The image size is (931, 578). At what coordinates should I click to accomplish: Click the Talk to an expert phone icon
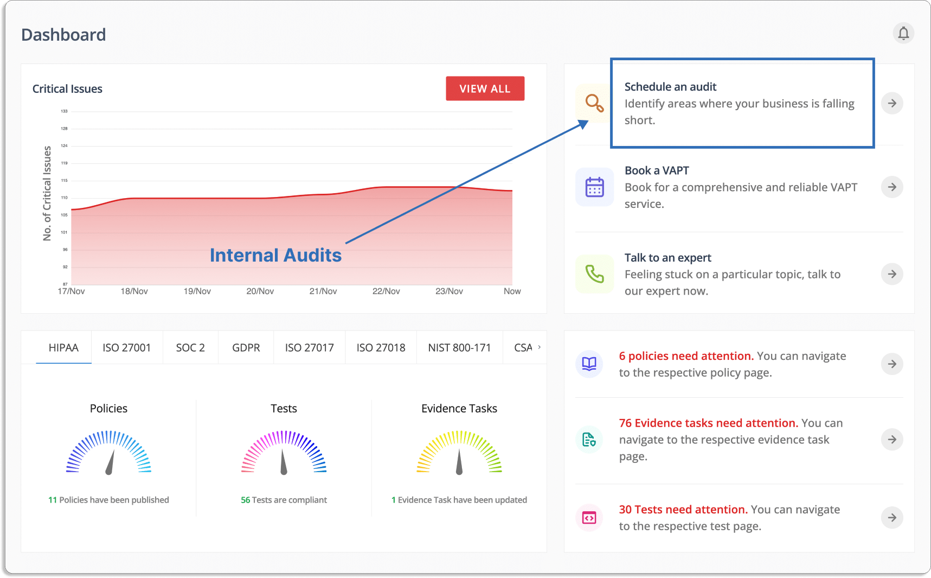tap(594, 274)
